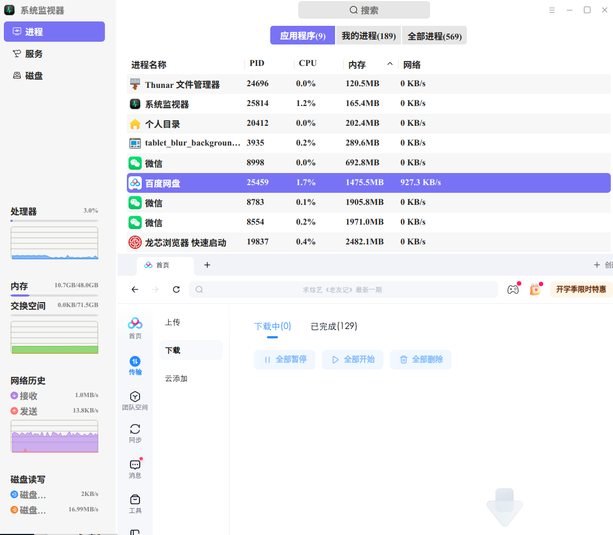
Task: Click the gift icon beside 开学季限时特惠
Action: pos(535,289)
